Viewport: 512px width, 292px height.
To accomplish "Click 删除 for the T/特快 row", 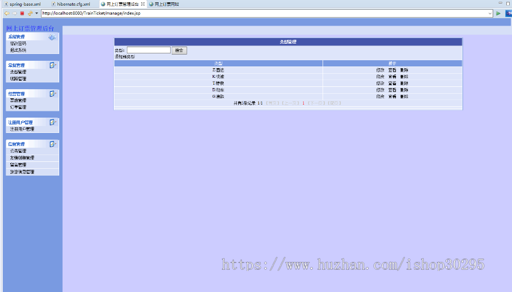I will pos(404,84).
